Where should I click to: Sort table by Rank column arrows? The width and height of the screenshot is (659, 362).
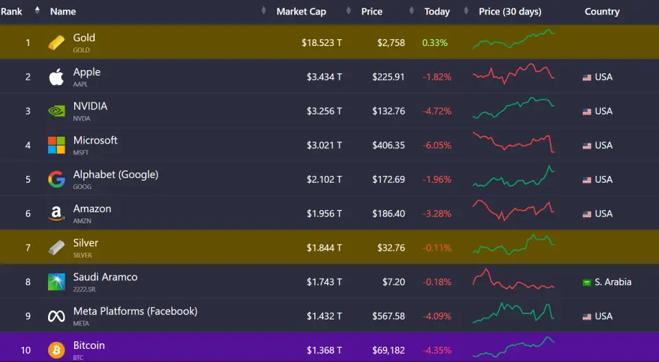click(x=37, y=11)
